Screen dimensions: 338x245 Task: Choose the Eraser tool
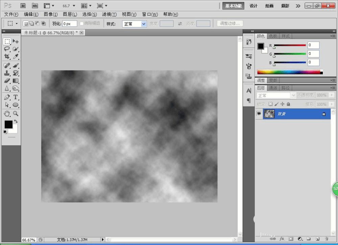point(7,81)
